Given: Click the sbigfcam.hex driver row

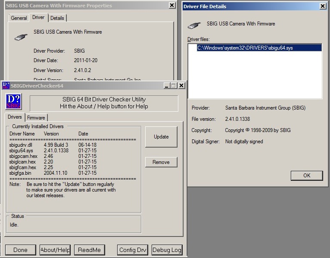Looking at the screenshot, I should 53,167.
